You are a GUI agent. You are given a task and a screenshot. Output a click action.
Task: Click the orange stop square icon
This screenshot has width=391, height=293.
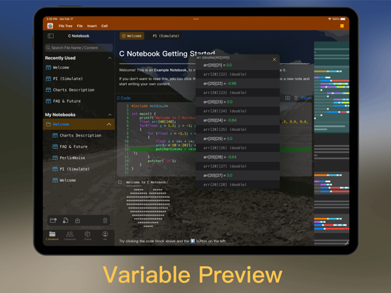tap(342, 25)
